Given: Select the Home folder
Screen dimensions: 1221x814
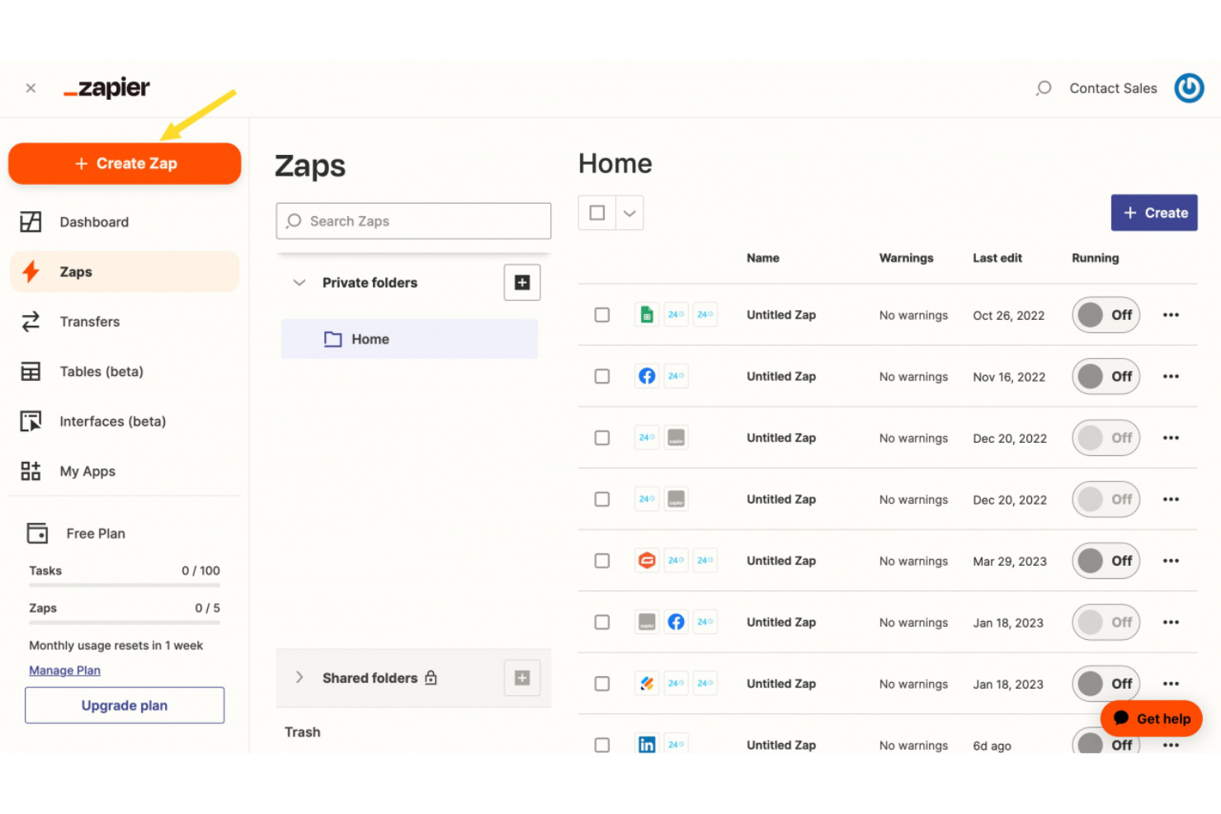Looking at the screenshot, I should coord(409,339).
